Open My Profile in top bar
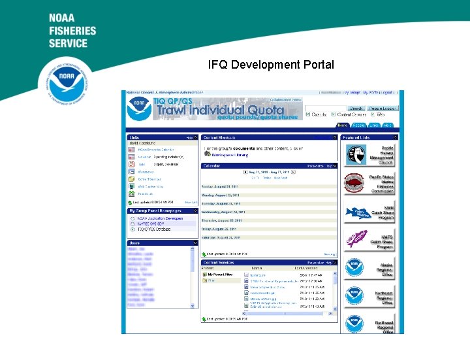 371,93
